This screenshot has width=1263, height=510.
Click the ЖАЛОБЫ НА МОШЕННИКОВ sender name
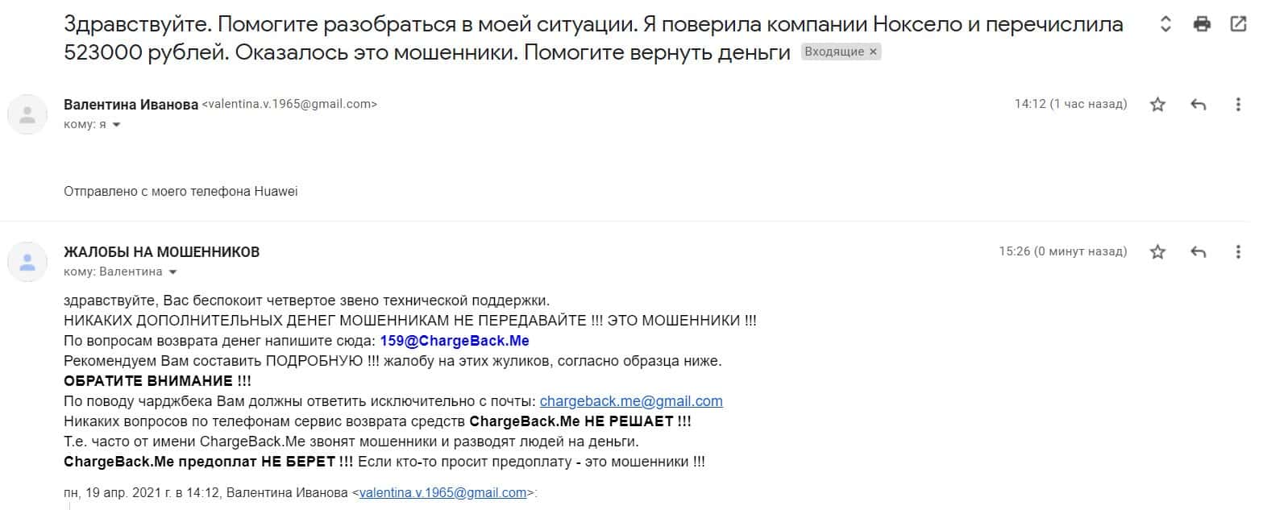(x=161, y=252)
